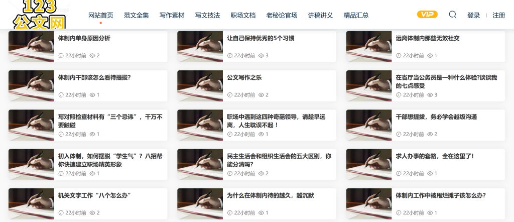Open 在省厅当公务员是一种什么体验 article

446,82
